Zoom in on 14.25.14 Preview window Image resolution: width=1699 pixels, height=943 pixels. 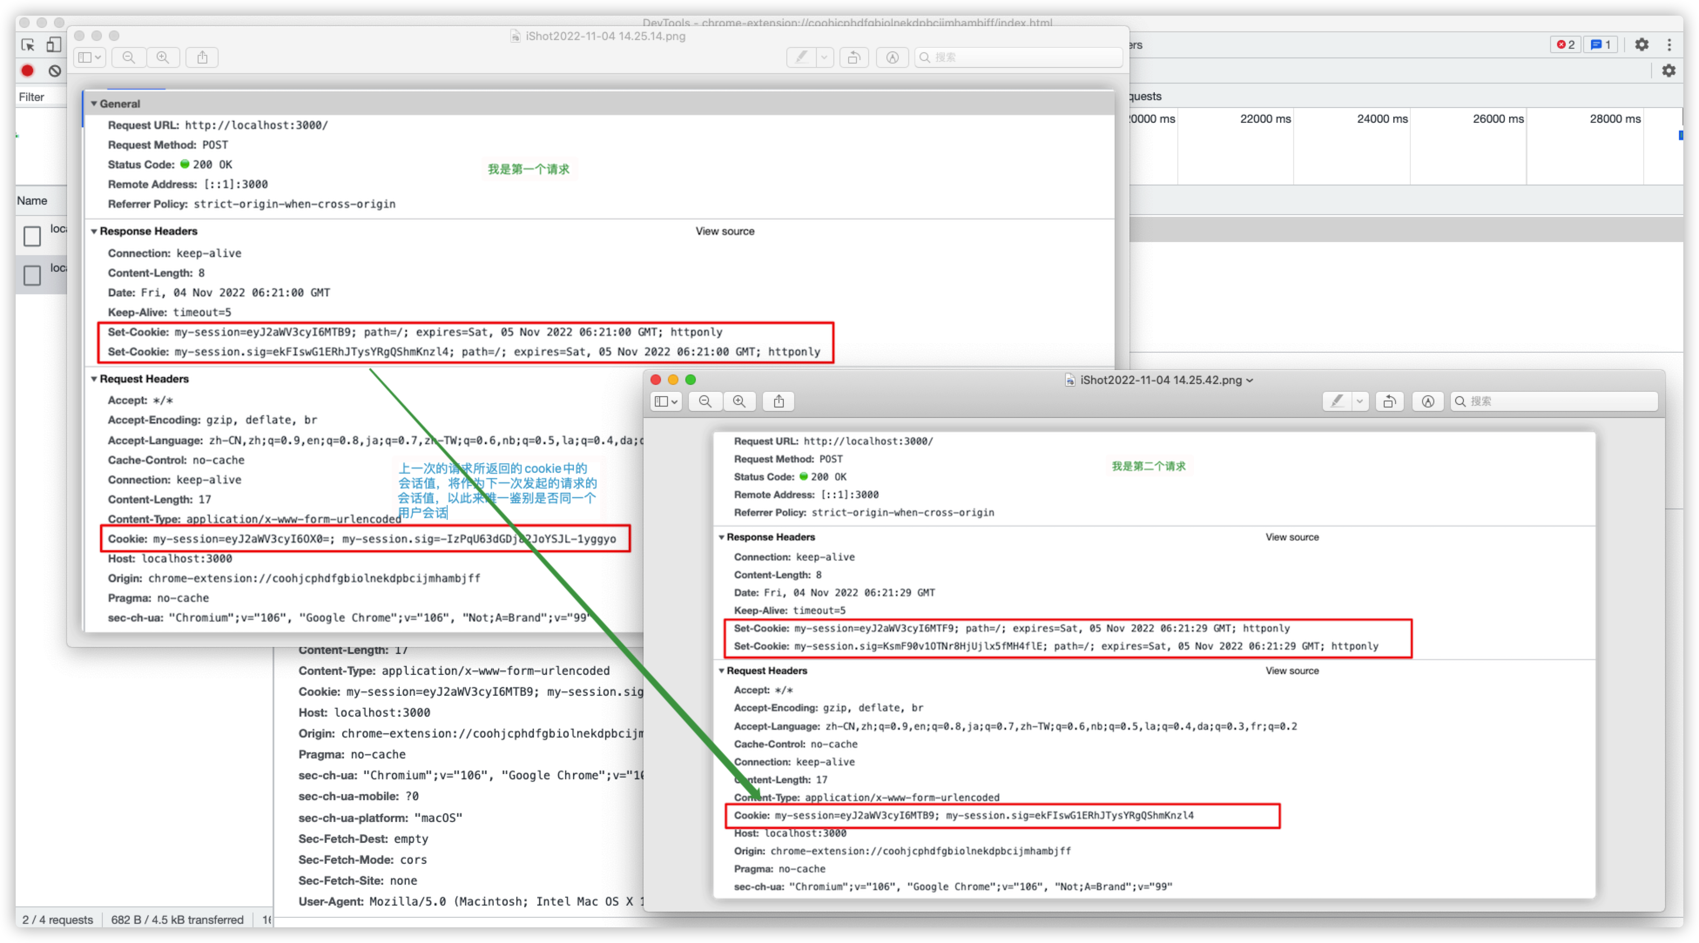click(163, 57)
